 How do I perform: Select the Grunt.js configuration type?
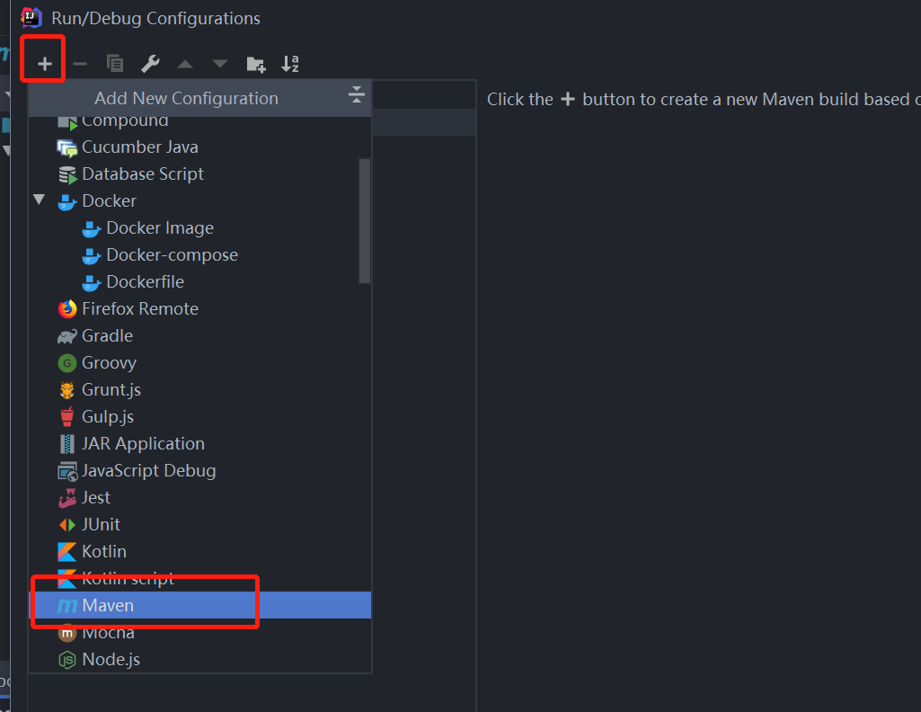click(x=199, y=390)
